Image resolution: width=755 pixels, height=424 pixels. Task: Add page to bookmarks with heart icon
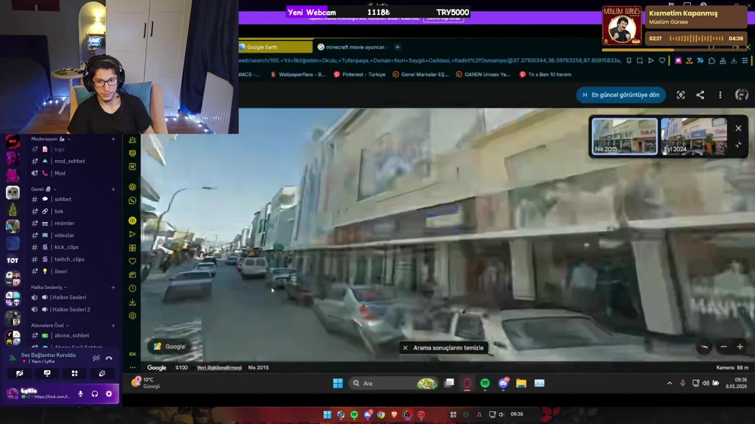(662, 60)
